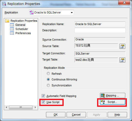This screenshot has height=121, width=132.
Task: Click the Preferences page table icon
Action: point(12,33)
